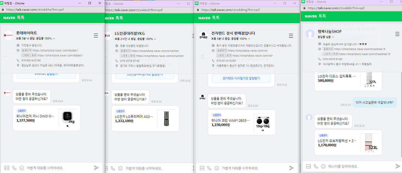Collapse 전자랜드 response info chevron
The height and width of the screenshot is (173, 402).
pyautogui.click(x=249, y=39)
